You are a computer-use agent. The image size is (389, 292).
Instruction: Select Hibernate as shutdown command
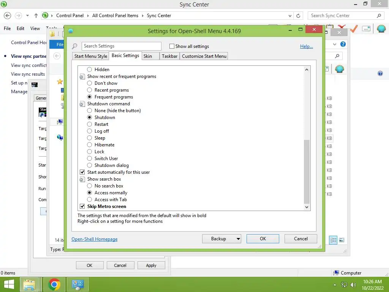[90, 145]
